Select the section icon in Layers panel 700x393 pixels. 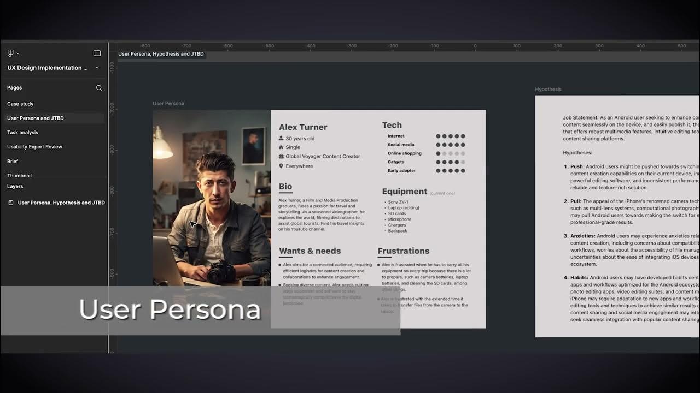[11, 203]
